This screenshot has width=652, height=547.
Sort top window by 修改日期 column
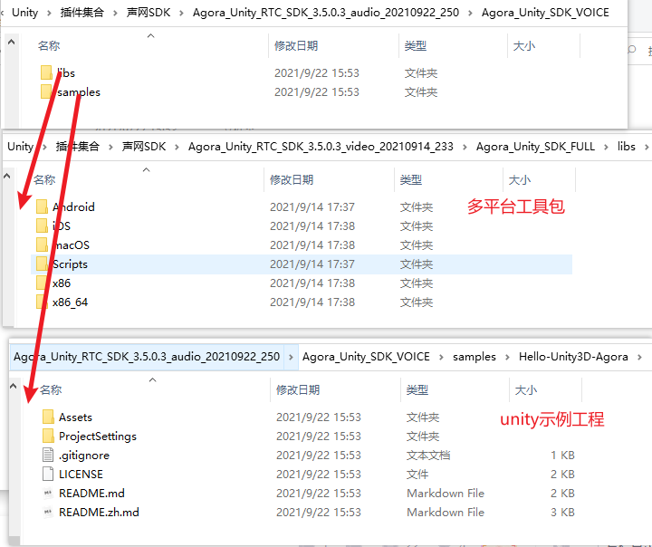click(x=296, y=46)
